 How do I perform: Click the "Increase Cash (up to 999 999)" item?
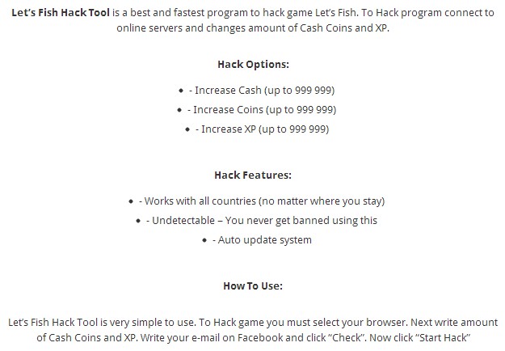click(x=262, y=91)
